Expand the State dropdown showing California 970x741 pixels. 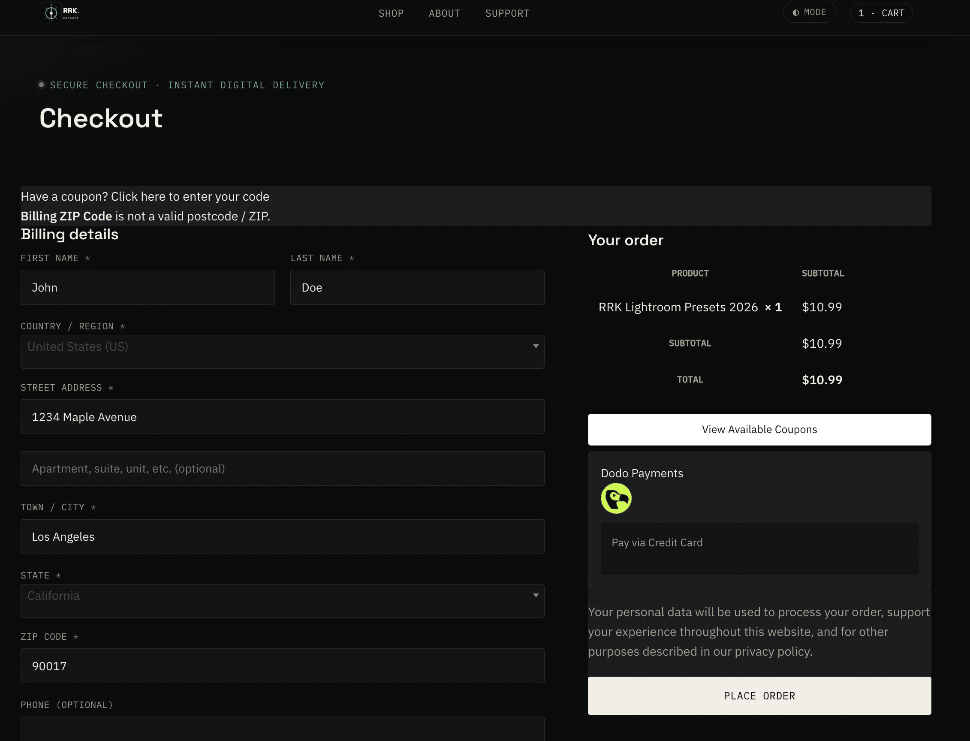[x=282, y=601]
